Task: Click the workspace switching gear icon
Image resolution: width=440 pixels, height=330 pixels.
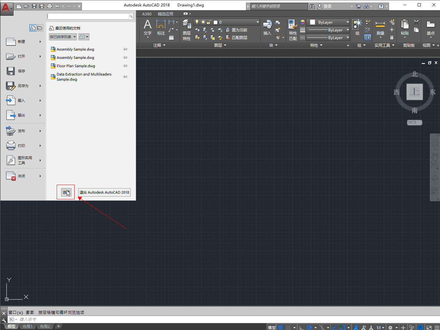Action: [390, 327]
